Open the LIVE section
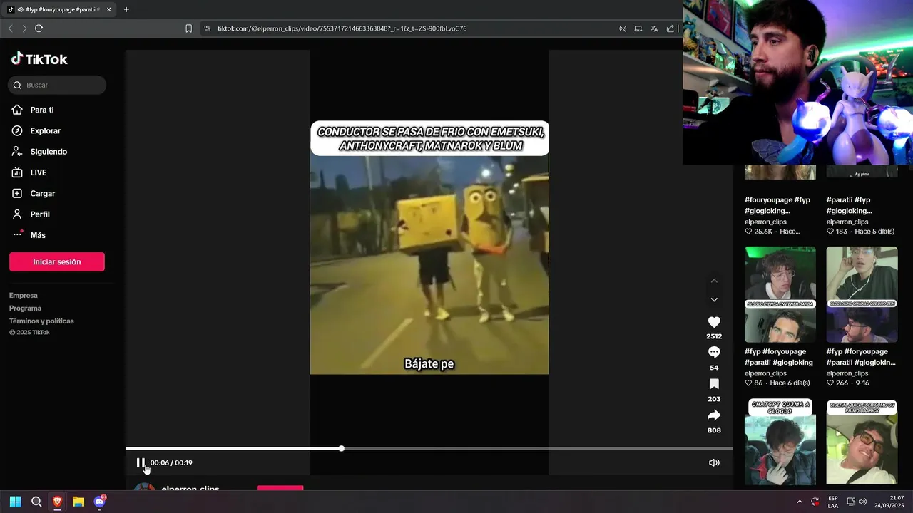This screenshot has height=513, width=913. [38, 172]
